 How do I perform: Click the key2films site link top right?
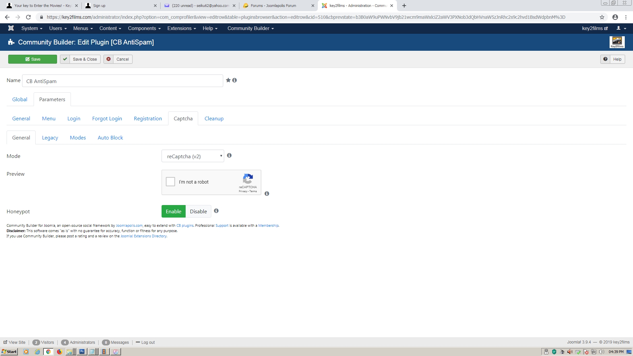tap(595, 28)
